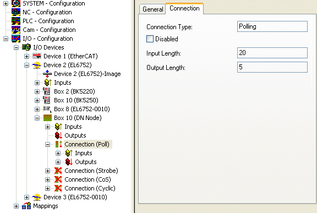The image size is (317, 213).
Task: Click the Output Length field
Action: (272, 67)
